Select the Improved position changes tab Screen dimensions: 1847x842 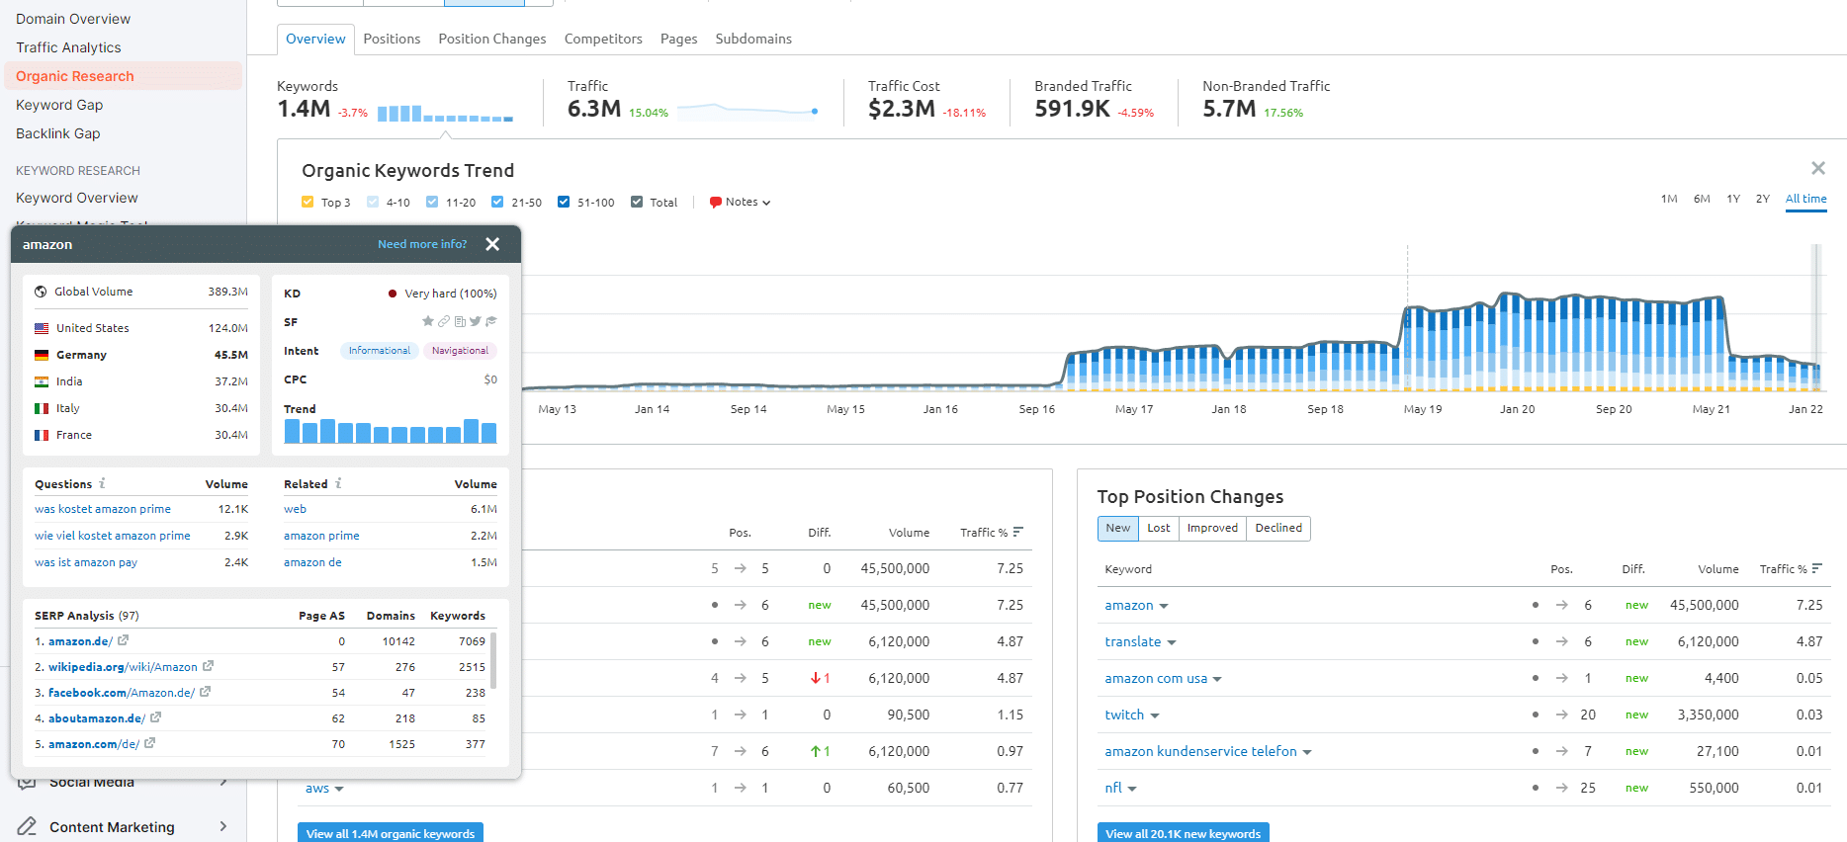1212,528
